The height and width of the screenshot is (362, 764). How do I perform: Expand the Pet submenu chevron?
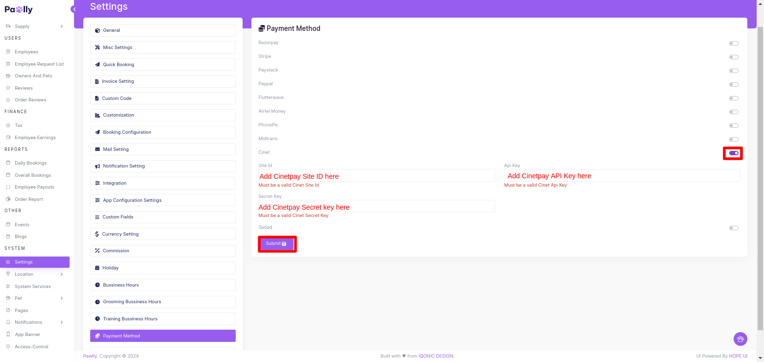(62, 298)
